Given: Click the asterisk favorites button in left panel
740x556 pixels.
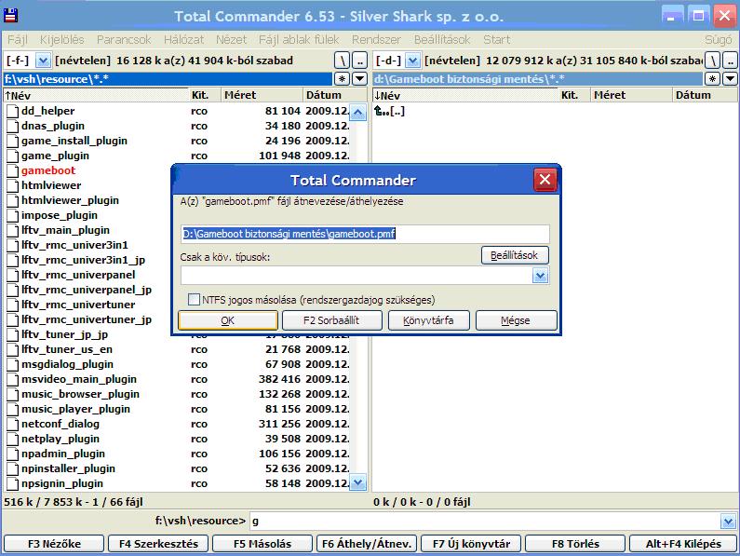Looking at the screenshot, I should click(x=342, y=79).
